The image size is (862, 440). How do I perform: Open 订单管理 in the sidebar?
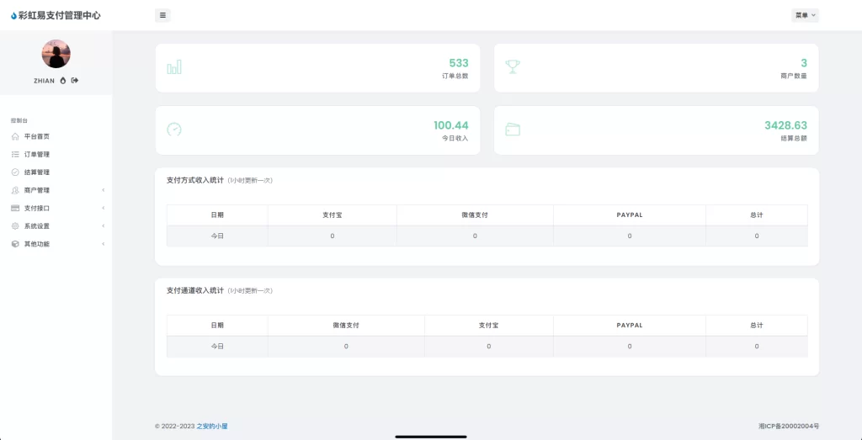tap(56, 154)
